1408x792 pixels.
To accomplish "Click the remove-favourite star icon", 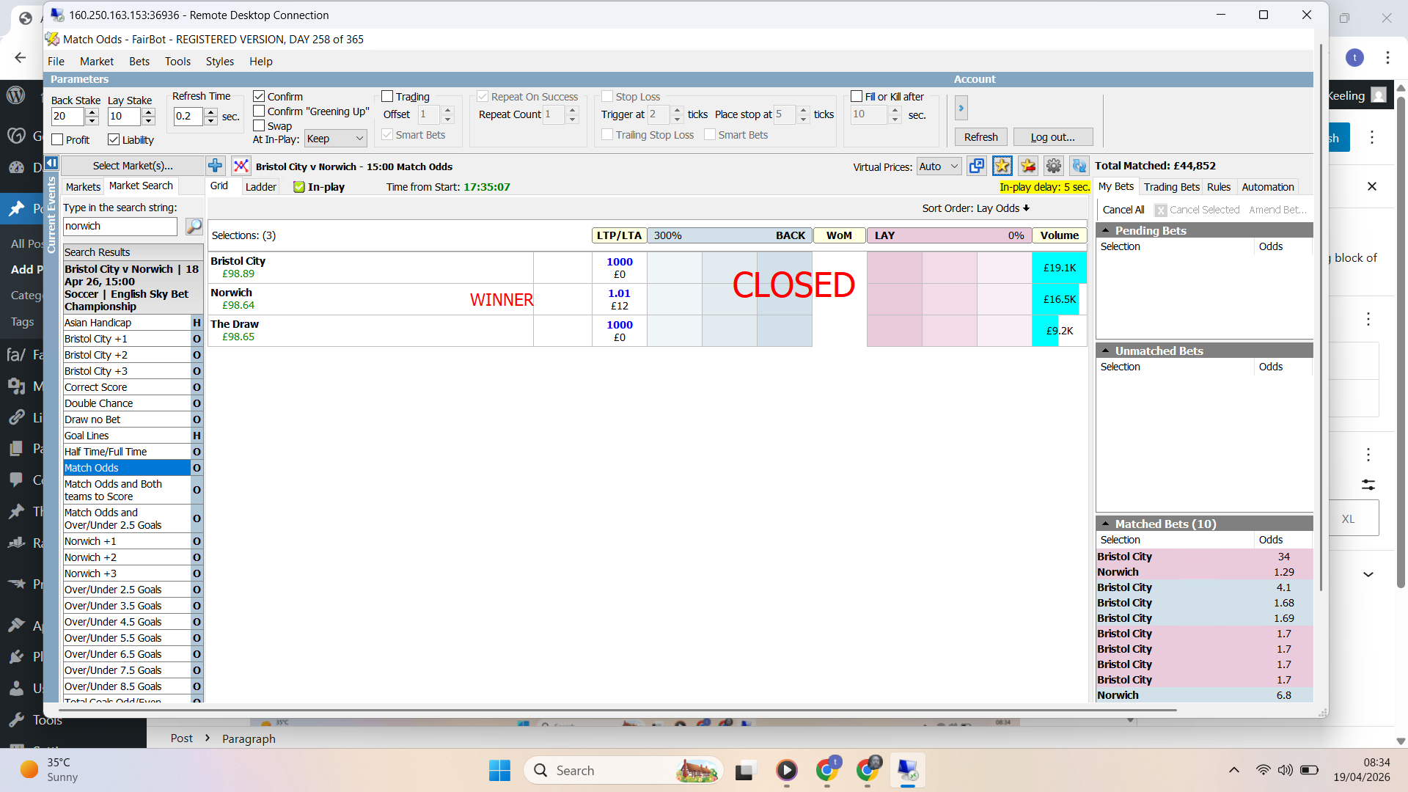I will tap(1028, 166).
